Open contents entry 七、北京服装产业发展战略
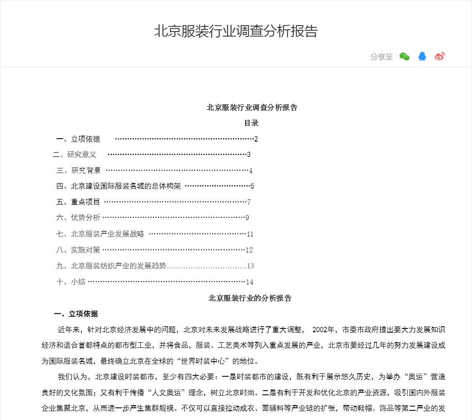Viewport: 472px width, 420px height. (x=155, y=234)
